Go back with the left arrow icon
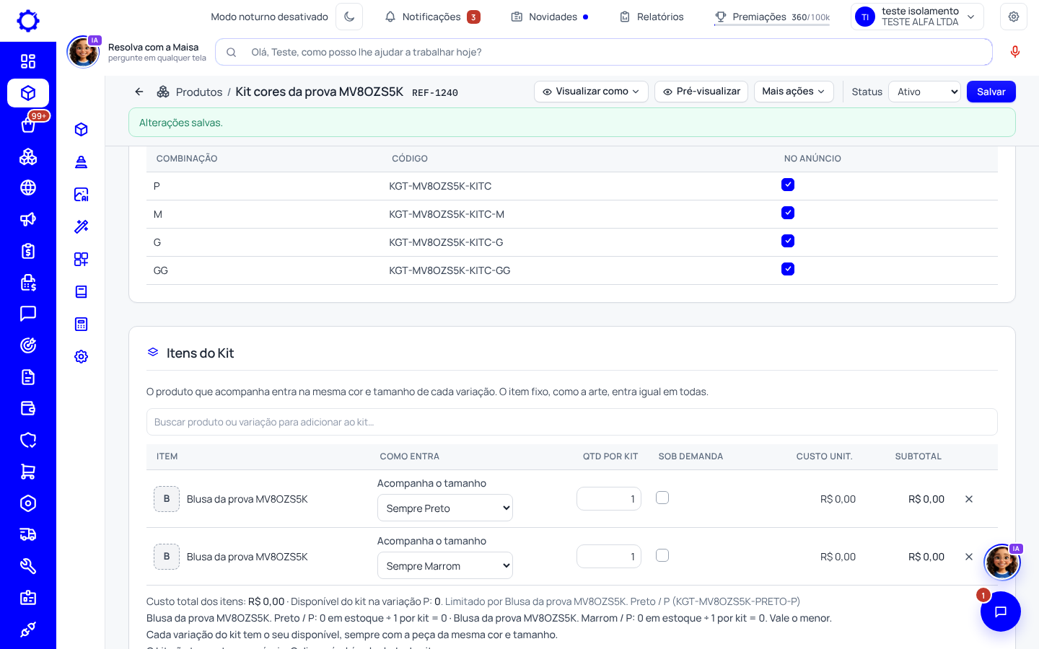This screenshot has height=649, width=1039. coord(139,92)
